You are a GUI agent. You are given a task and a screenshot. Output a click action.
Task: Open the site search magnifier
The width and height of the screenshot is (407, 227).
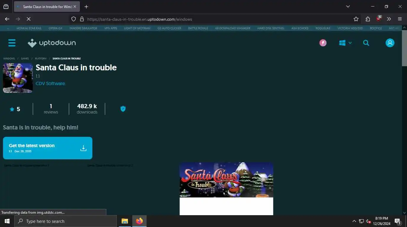[x=366, y=43]
